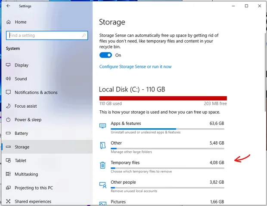Click Manage other large folders text

(131, 152)
